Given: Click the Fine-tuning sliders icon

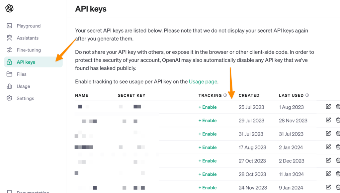Looking at the screenshot, I should (x=10, y=50).
